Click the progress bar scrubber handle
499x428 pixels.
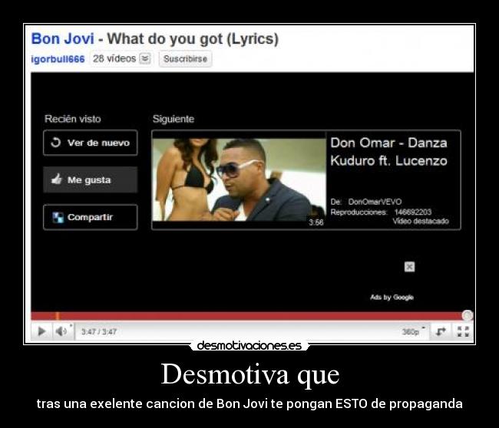[x=468, y=315]
